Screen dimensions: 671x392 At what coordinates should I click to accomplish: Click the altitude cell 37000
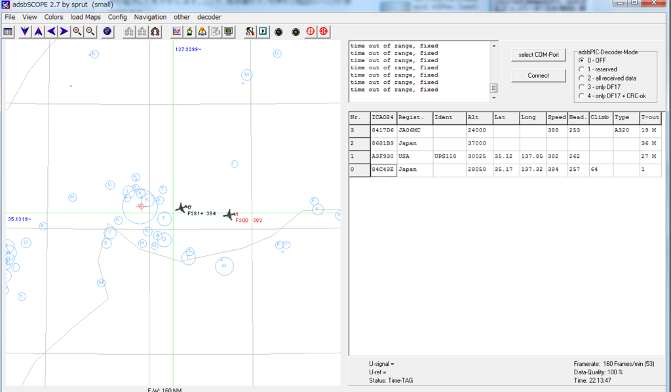click(x=479, y=143)
